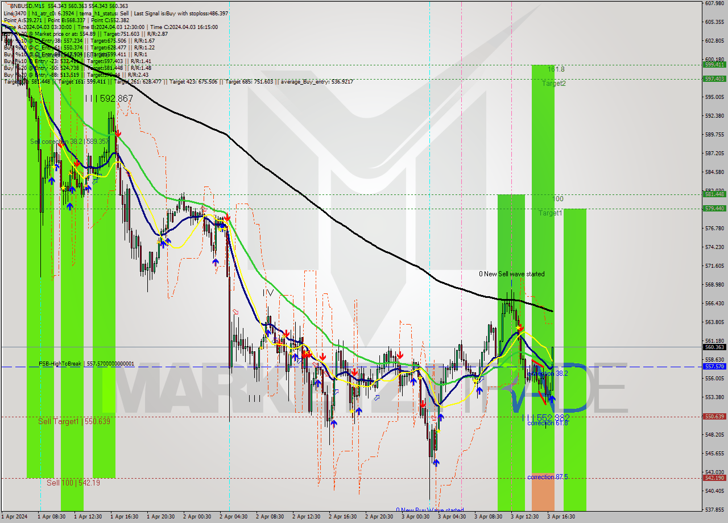Image resolution: width=728 pixels, height=523 pixels.
Task: Click the black 560.363 current price tag
Action: [x=714, y=347]
